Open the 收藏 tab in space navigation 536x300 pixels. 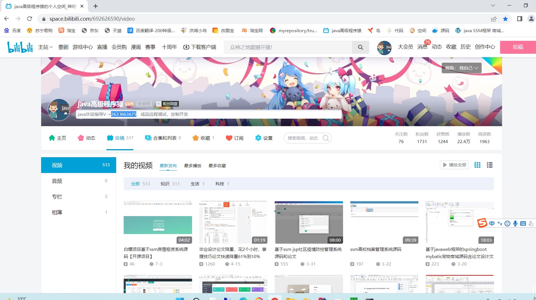(203, 138)
